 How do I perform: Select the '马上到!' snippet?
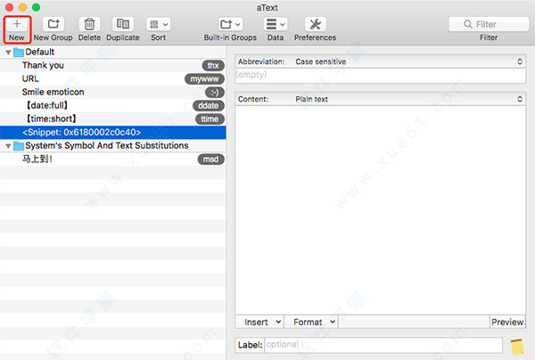113,160
